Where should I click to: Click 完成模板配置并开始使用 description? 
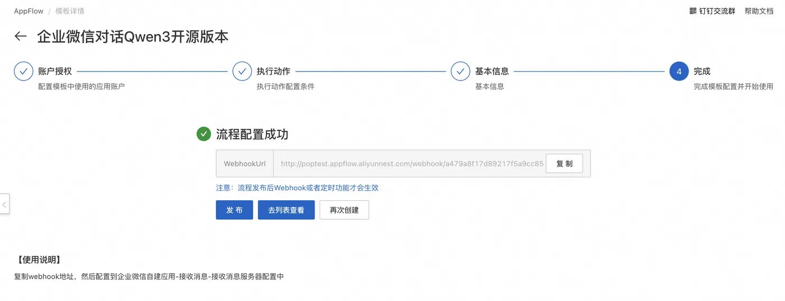coord(733,87)
